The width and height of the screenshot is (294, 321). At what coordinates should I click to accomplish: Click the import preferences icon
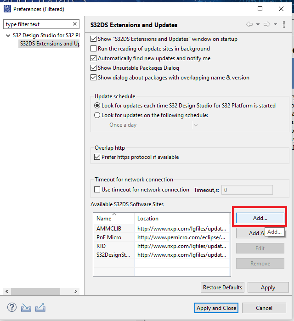tap(26, 307)
